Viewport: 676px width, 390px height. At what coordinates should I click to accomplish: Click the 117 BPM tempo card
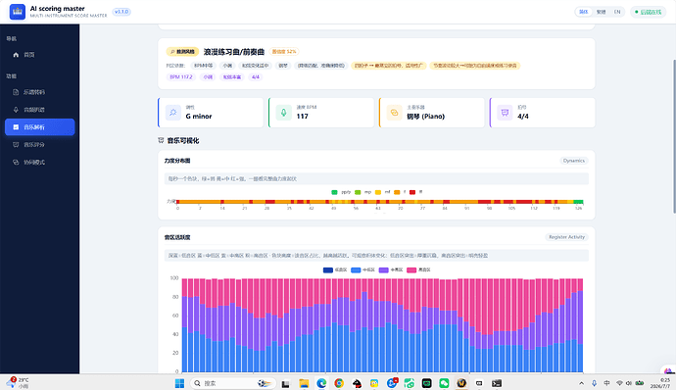pos(321,113)
